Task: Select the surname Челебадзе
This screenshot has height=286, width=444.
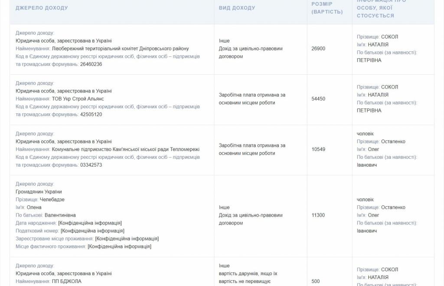Action: pyautogui.click(x=52, y=200)
